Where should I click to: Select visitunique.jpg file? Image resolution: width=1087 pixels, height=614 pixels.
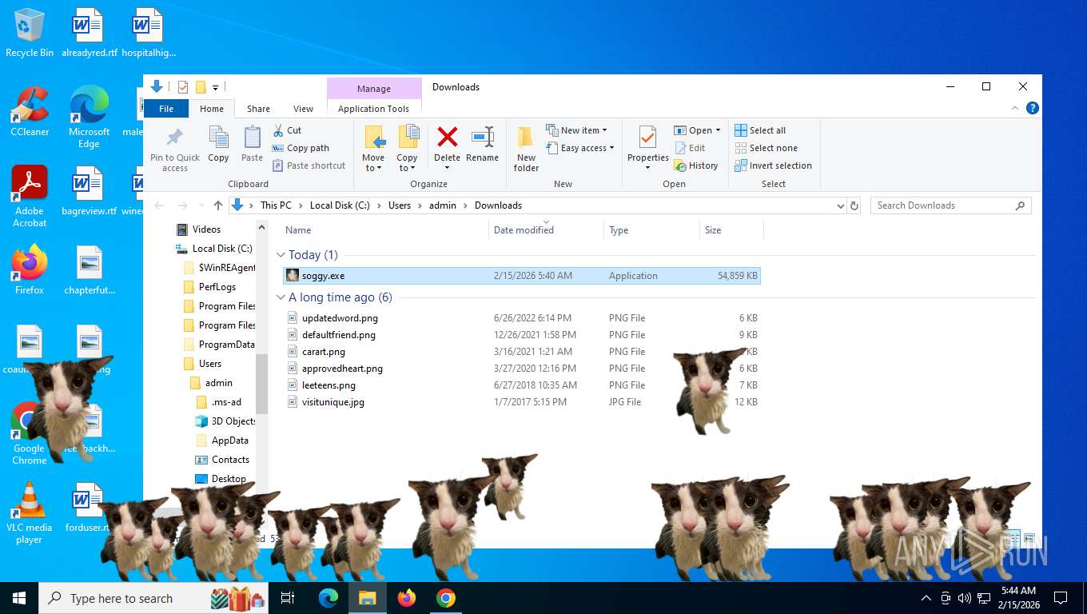click(522, 402)
